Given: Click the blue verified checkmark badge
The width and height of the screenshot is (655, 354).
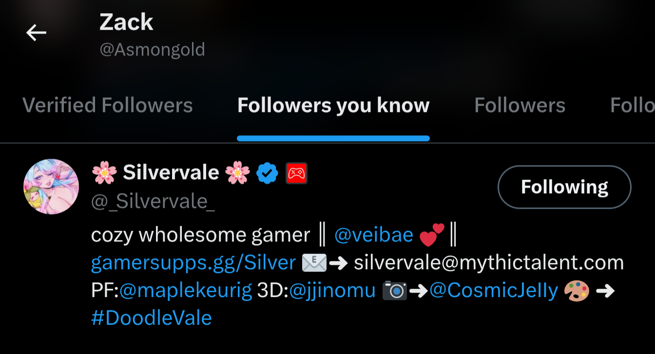Looking at the screenshot, I should click(x=267, y=173).
